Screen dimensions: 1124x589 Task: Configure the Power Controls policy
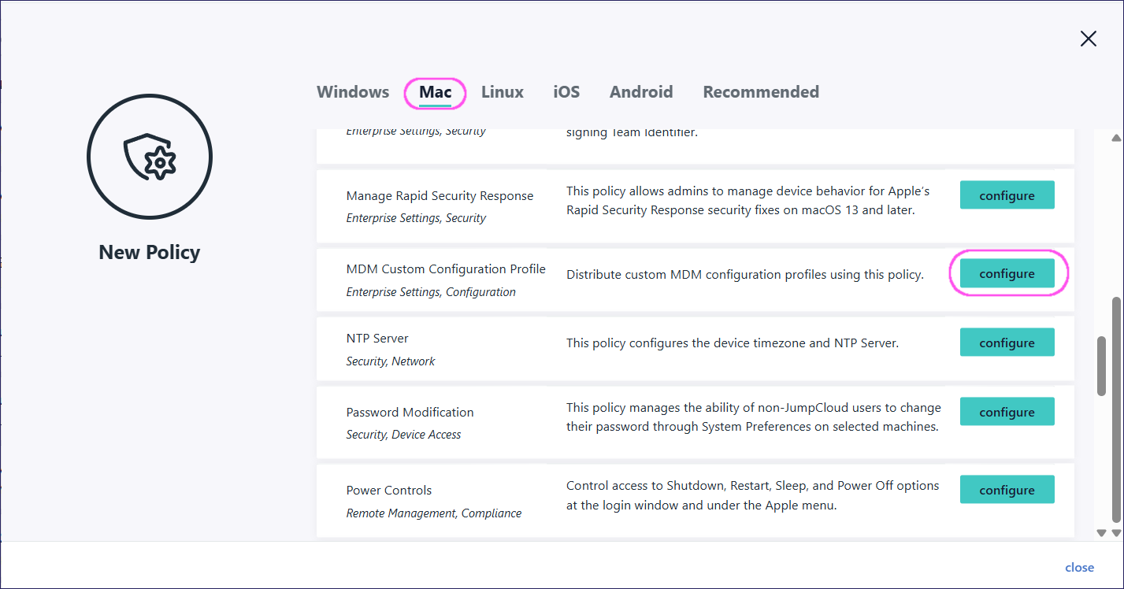(1007, 490)
